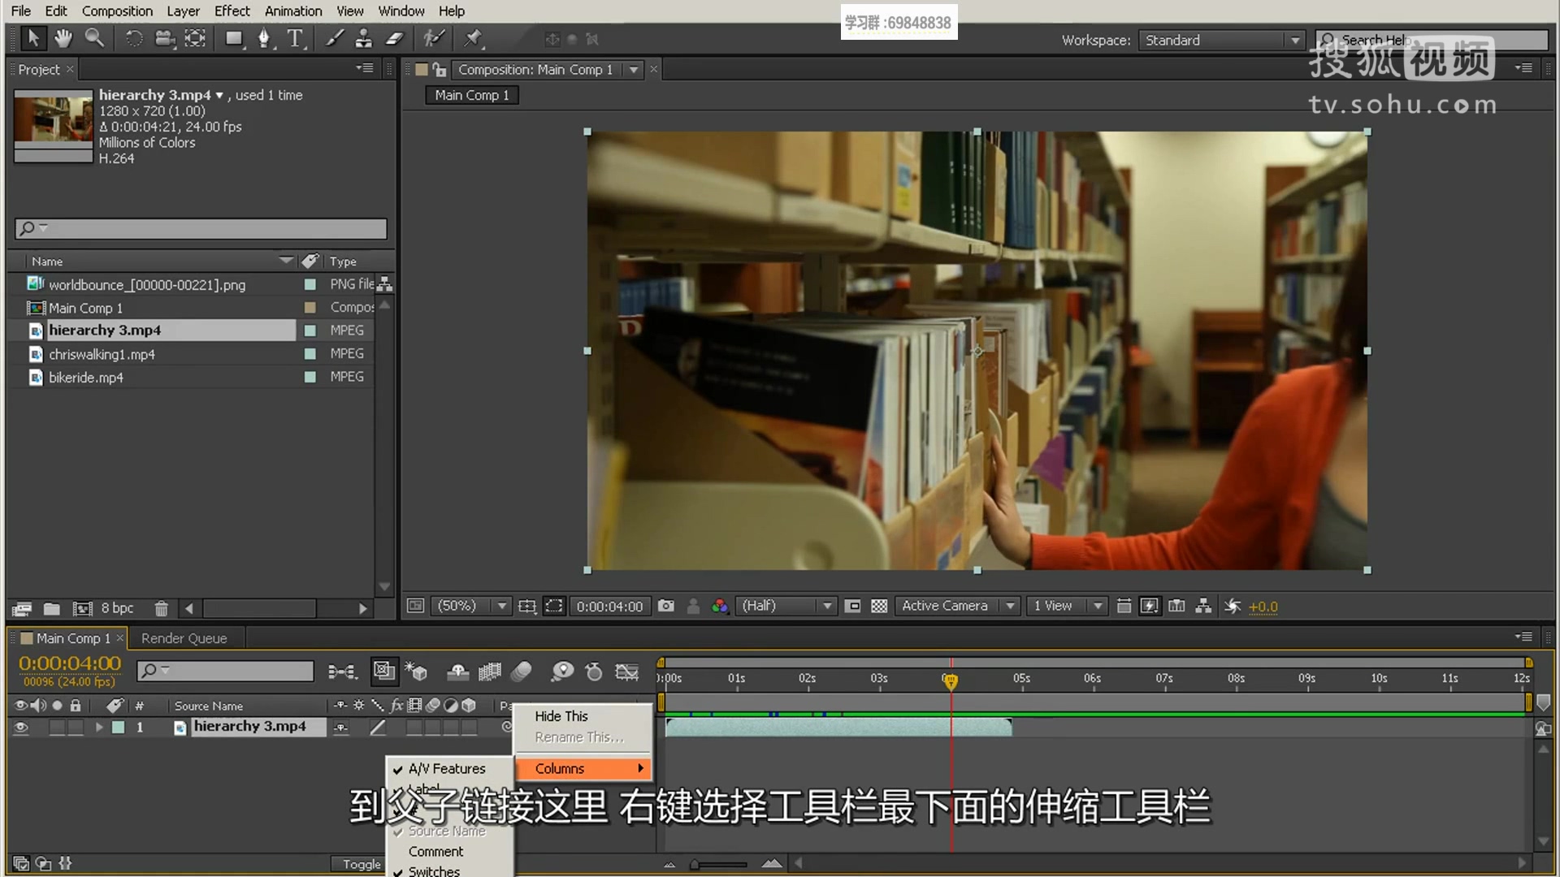Select the Puppet Pin tool
This screenshot has height=877, width=1560.
[473, 38]
